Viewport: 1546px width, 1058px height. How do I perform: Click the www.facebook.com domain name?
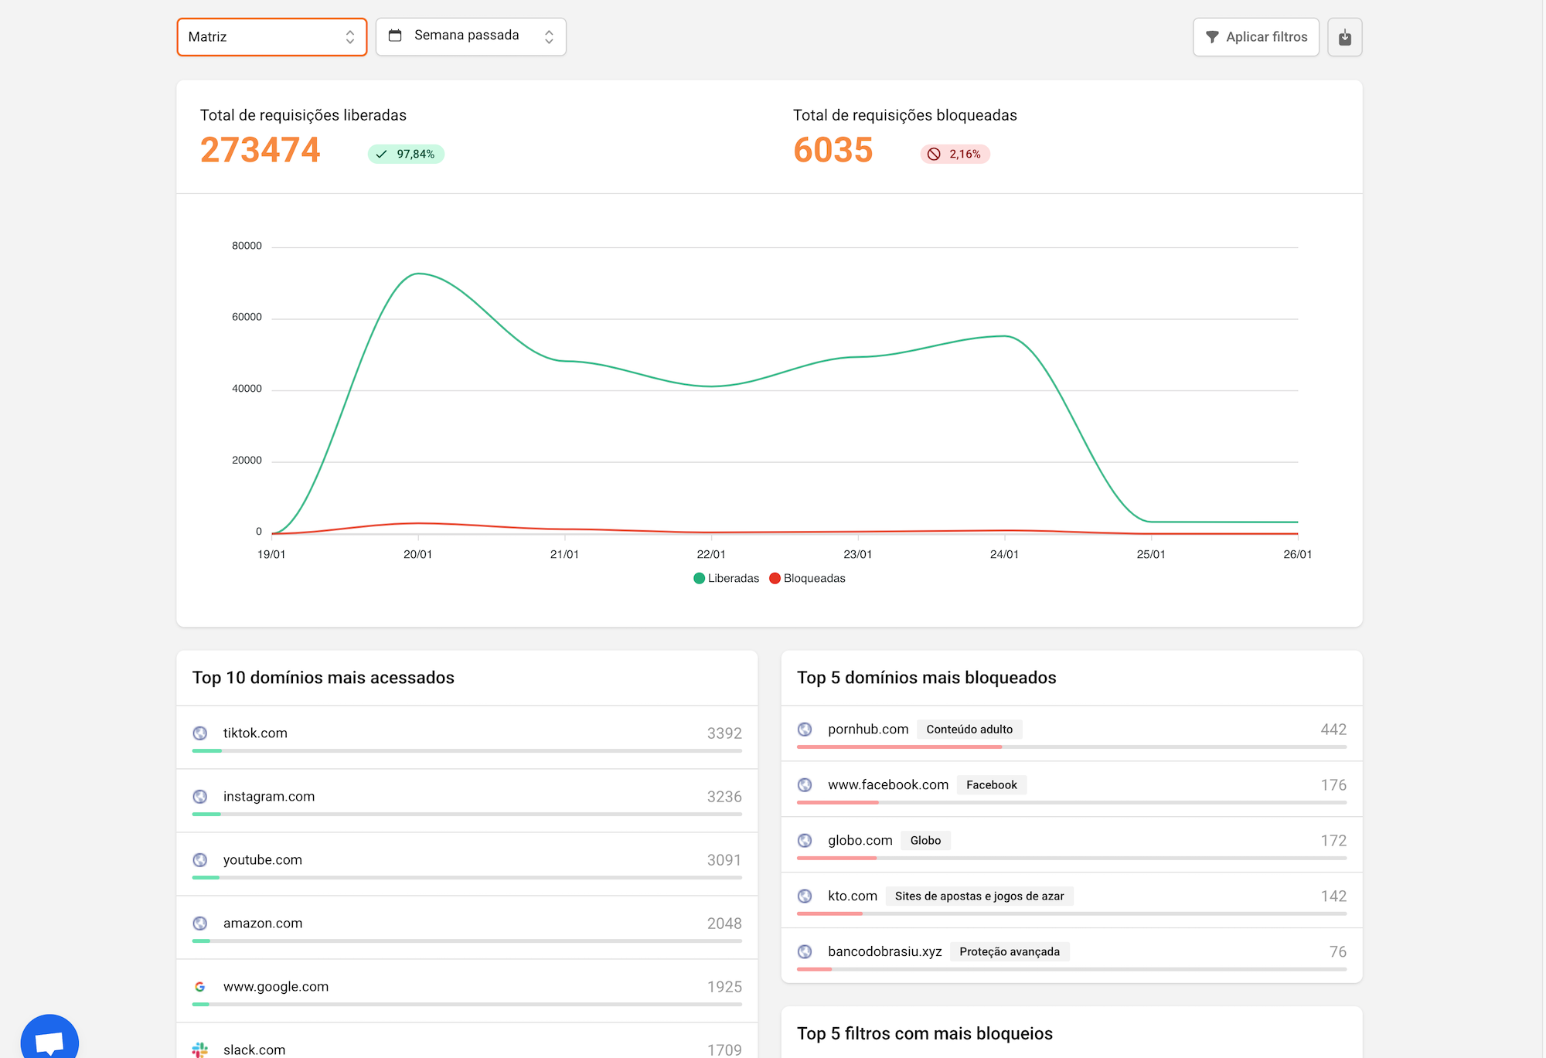(888, 784)
